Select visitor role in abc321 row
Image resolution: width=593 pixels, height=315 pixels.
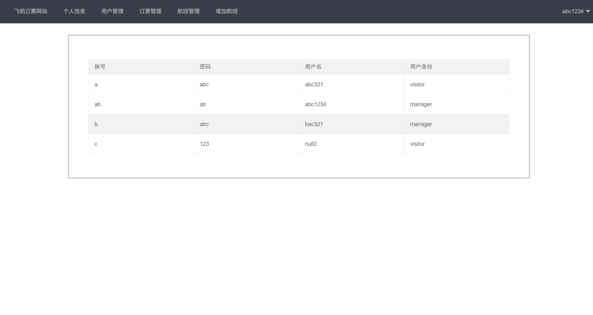pos(456,85)
